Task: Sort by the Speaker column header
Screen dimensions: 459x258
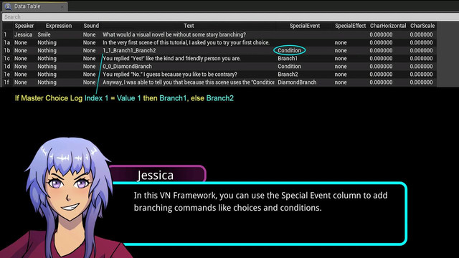Action: [24, 26]
